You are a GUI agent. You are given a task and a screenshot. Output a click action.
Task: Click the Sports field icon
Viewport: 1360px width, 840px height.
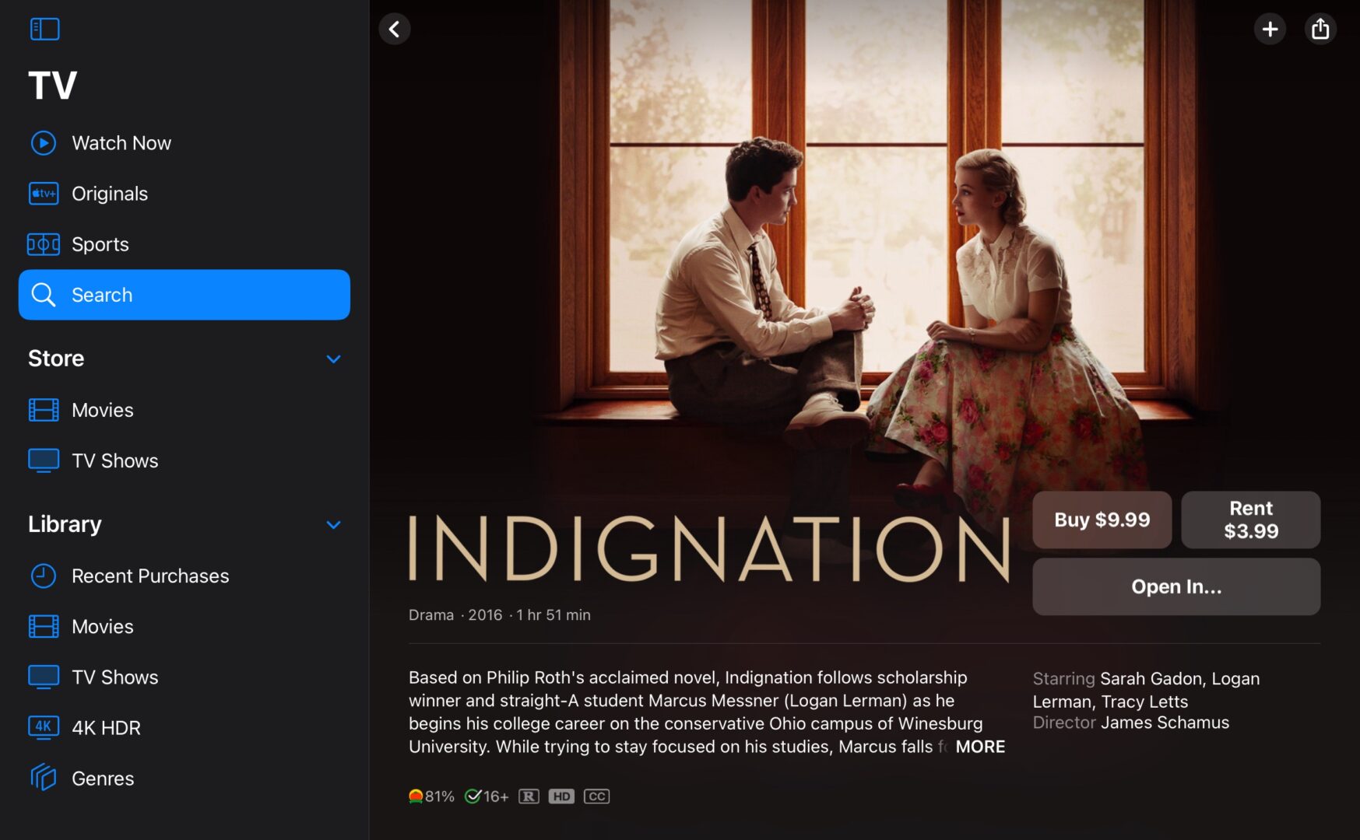44,244
